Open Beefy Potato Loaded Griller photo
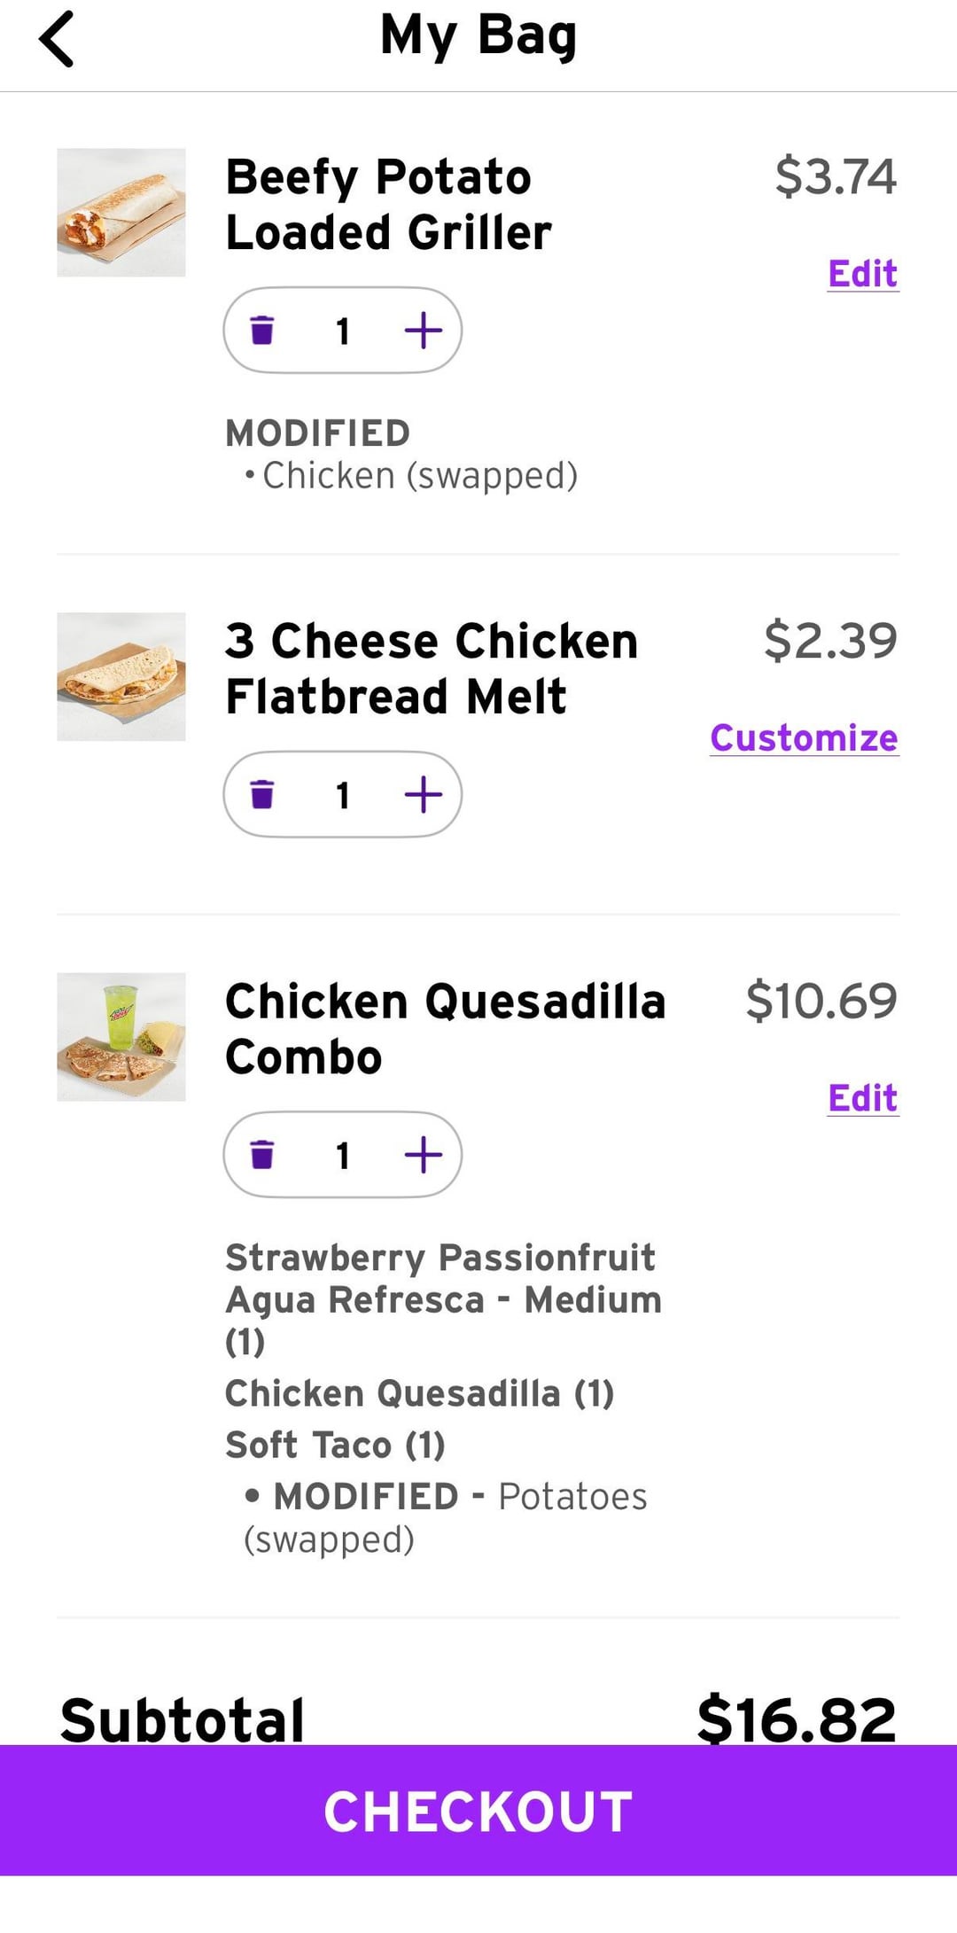 [121, 213]
